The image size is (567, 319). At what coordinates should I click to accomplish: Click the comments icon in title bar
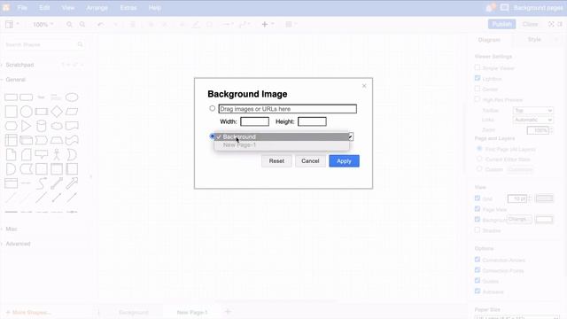tap(504, 8)
